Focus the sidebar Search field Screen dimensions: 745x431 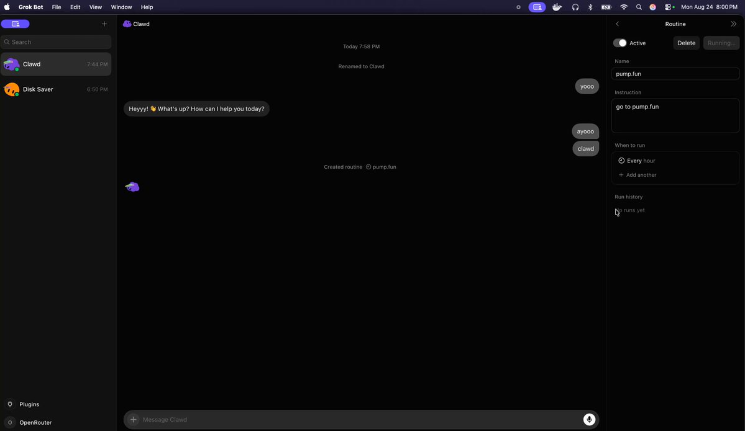tap(56, 42)
